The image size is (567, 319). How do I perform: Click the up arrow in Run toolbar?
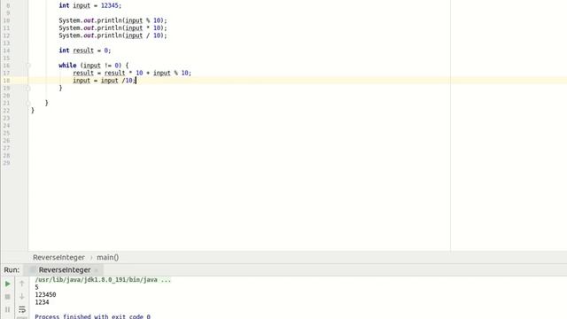pyautogui.click(x=21, y=284)
